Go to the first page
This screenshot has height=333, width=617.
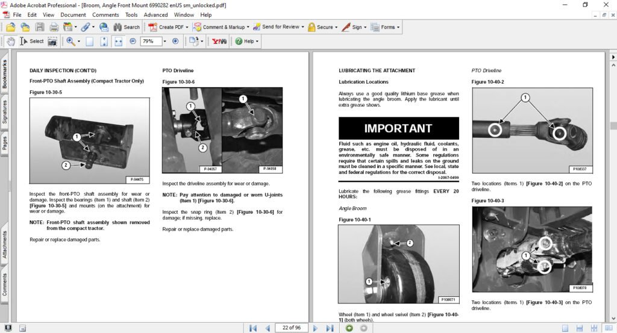tap(254, 328)
